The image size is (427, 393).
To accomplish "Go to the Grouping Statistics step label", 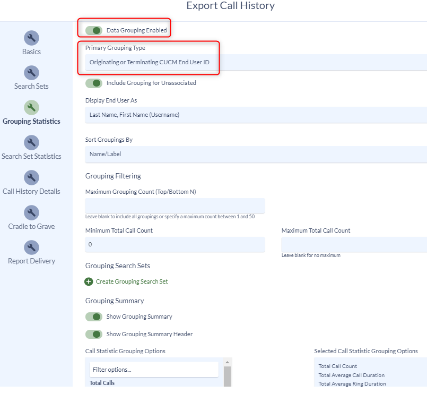I will (31, 122).
